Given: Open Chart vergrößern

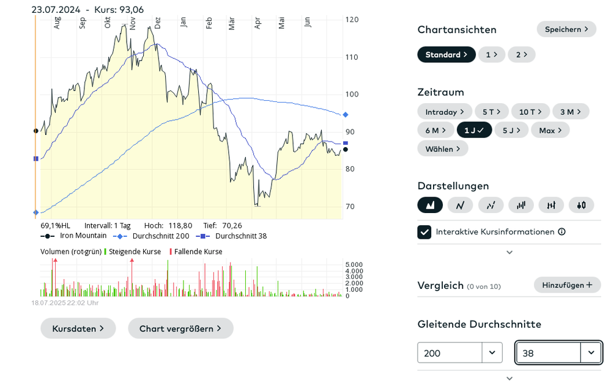Looking at the screenshot, I should (x=180, y=328).
